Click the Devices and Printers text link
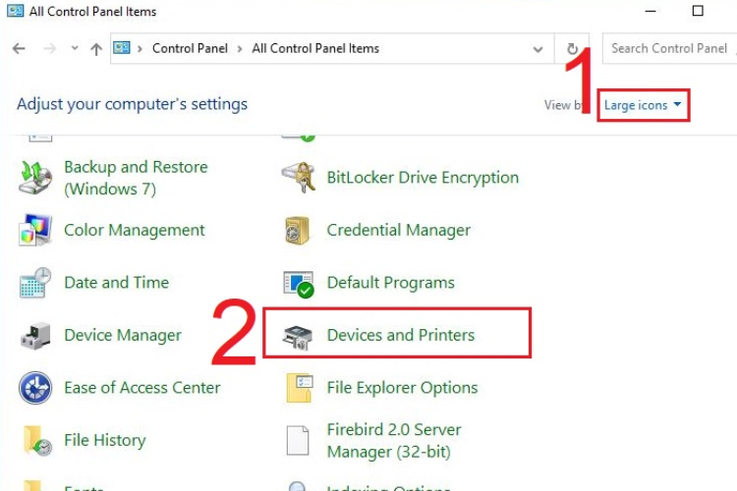 tap(400, 336)
